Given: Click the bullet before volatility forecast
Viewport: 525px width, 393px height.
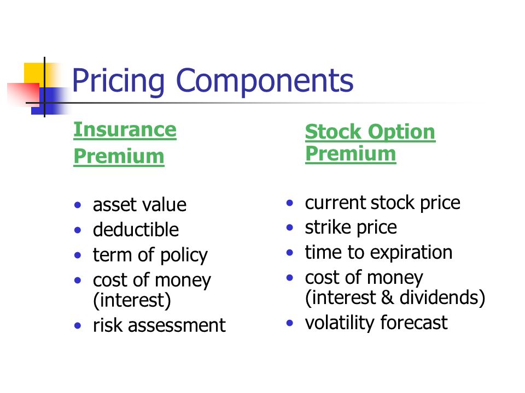Looking at the screenshot, I should tap(290, 323).
